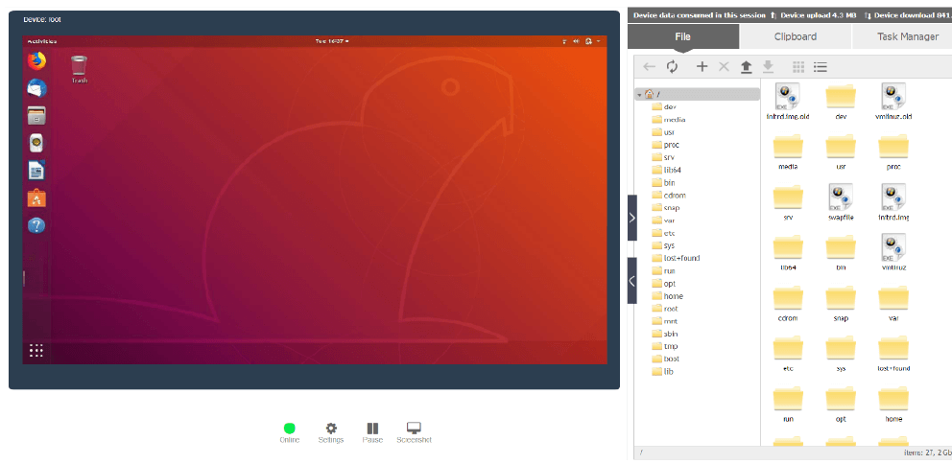The height and width of the screenshot is (464, 952).
Task: Open Thunderbird Mail in the Ubuntu dock
Action: point(36,88)
